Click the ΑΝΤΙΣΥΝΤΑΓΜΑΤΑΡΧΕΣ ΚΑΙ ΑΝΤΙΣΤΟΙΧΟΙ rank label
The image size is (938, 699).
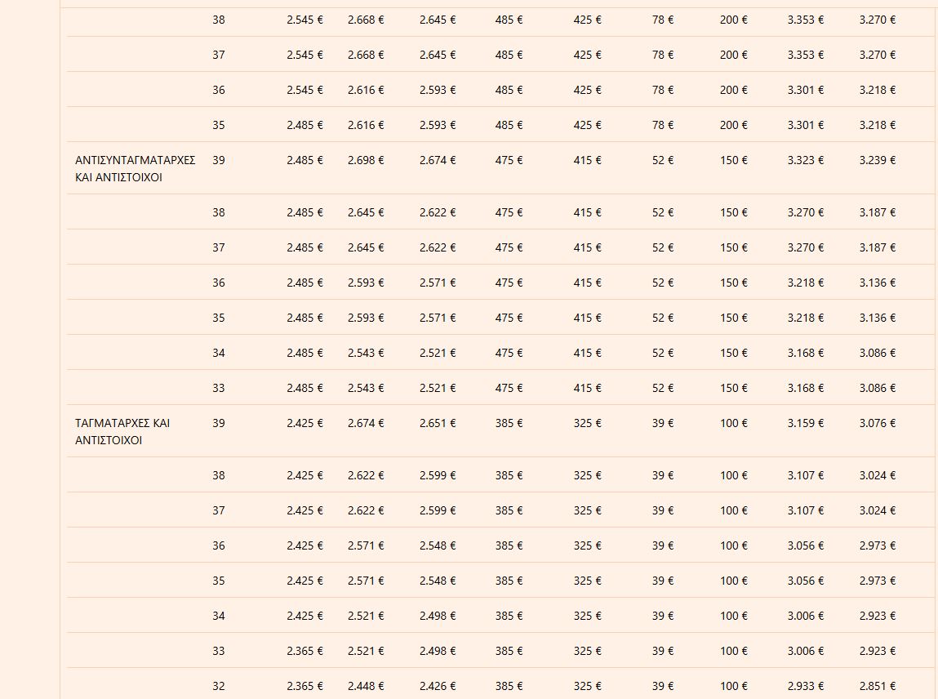[x=135, y=169]
